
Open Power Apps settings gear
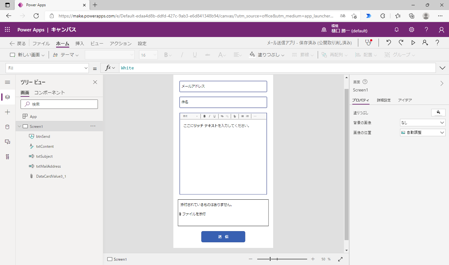pyautogui.click(x=412, y=30)
